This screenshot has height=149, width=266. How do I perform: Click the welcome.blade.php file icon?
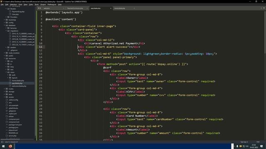coord(10,86)
